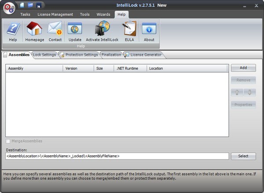Move the assembly down with the down arrow
Image resolution: width=264 pixels, height=193 pixels.
pyautogui.click(x=250, y=92)
